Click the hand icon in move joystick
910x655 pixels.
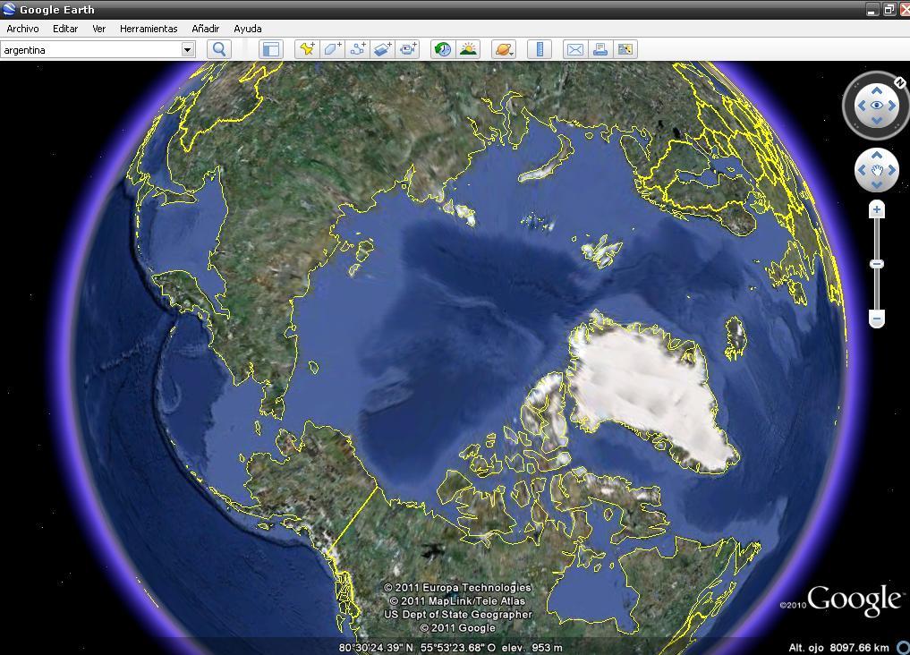tap(877, 170)
